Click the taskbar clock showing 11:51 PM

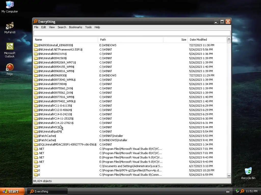point(252,191)
